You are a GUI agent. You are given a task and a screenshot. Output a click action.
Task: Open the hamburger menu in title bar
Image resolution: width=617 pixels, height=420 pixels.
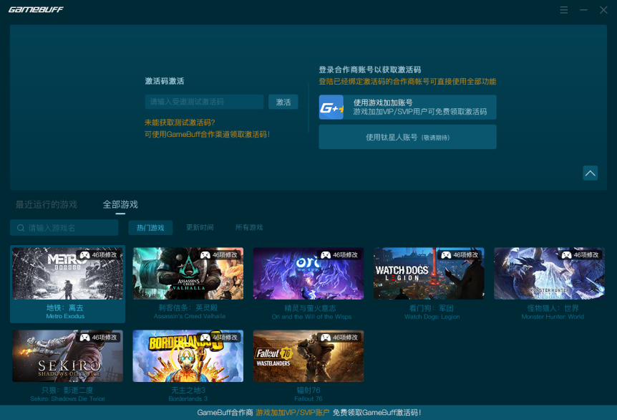[x=564, y=10]
